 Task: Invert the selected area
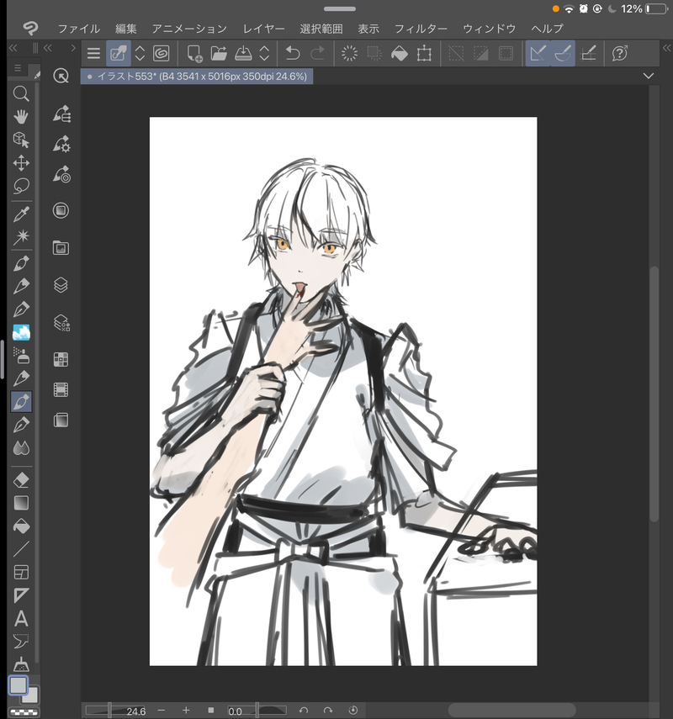click(x=481, y=54)
